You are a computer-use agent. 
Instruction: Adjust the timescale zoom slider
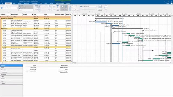pyautogui.click(x=84, y=9)
